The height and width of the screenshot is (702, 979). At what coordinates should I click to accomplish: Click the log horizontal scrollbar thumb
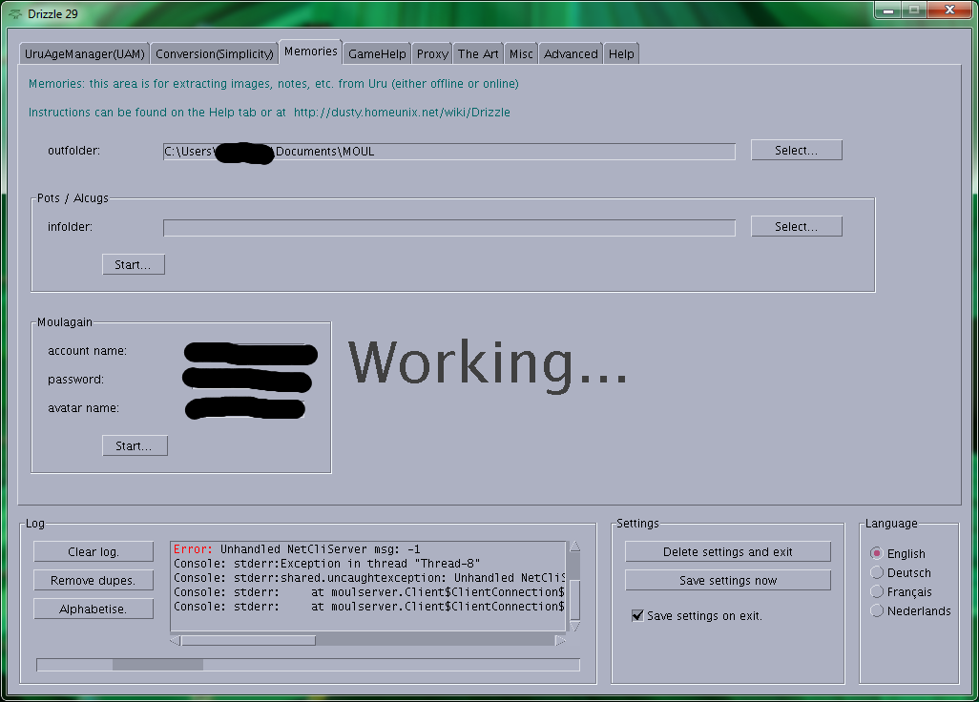pyautogui.click(x=248, y=640)
